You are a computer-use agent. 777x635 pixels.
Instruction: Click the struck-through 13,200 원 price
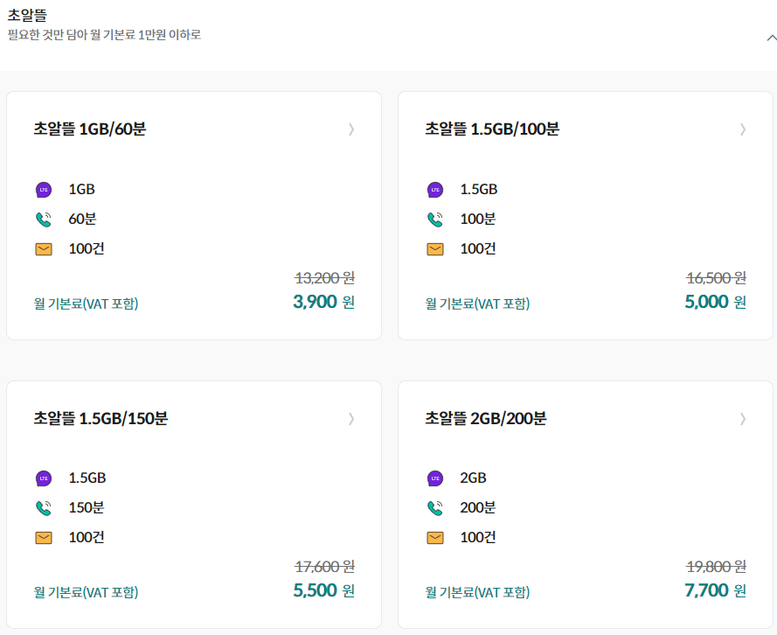(x=324, y=278)
